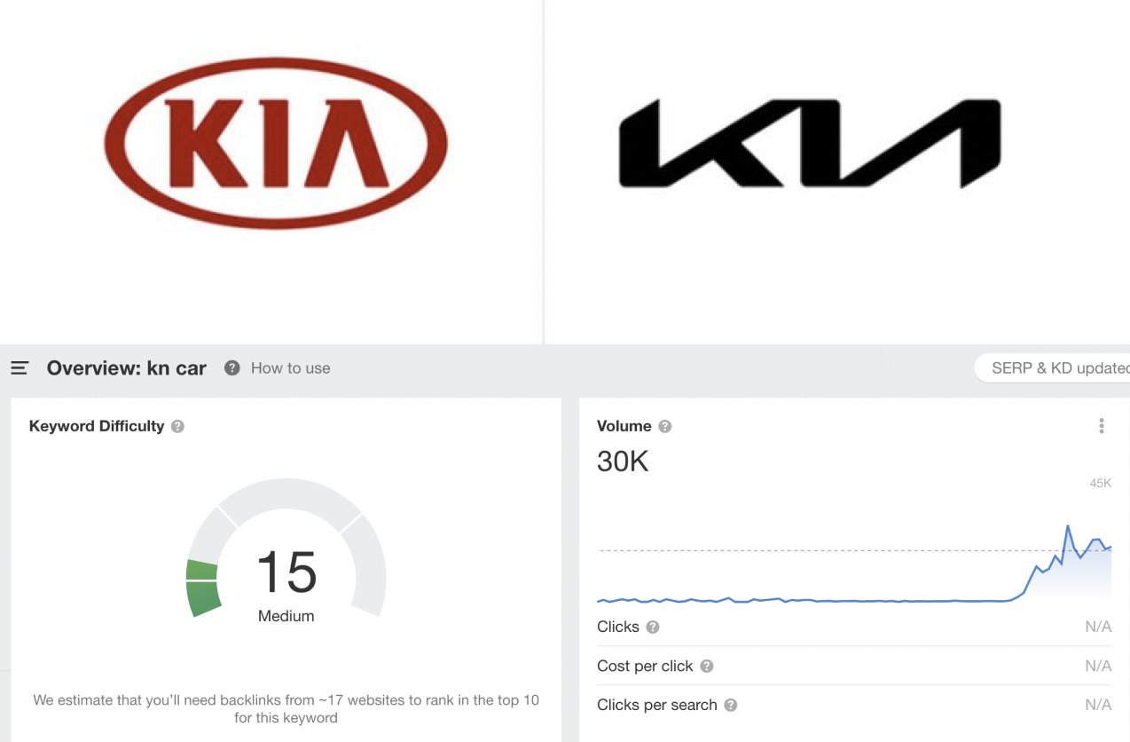Click the keyword difficulty score 15
Screen dimensions: 1130x742
click(x=286, y=572)
